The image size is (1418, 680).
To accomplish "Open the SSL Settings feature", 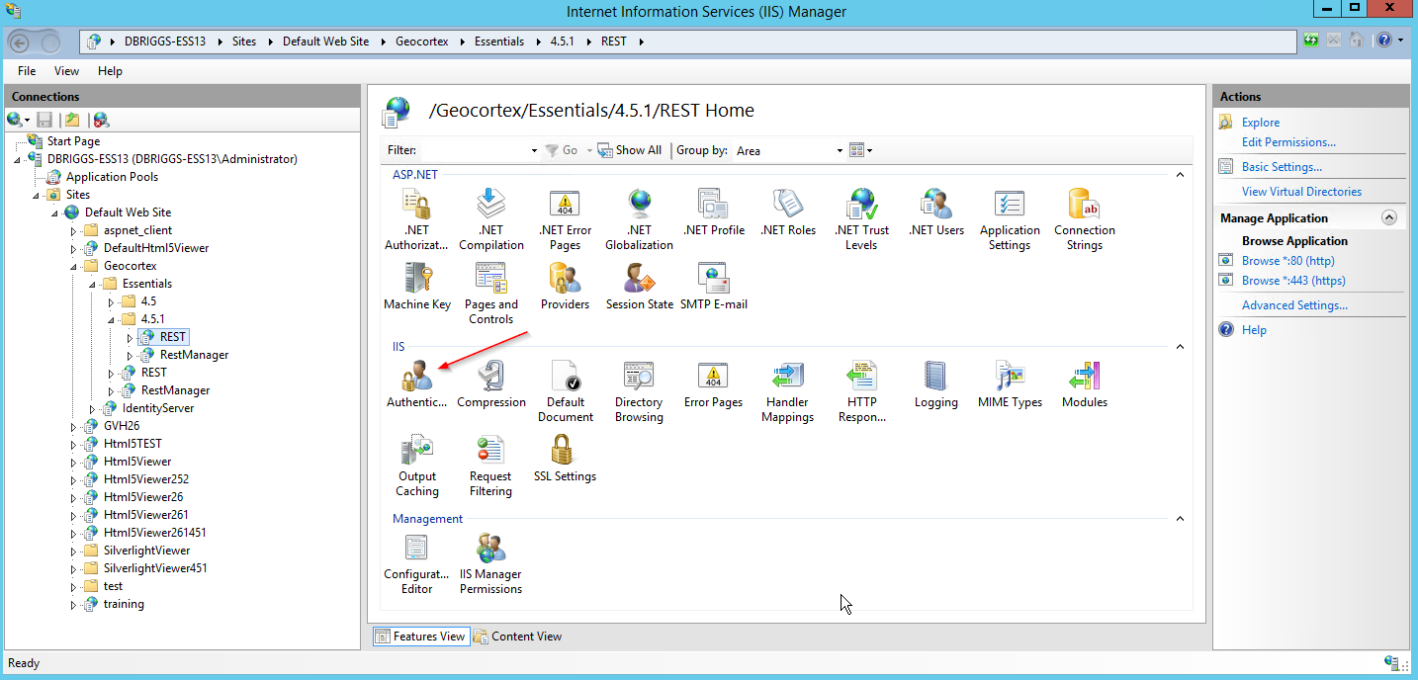I will 565,458.
